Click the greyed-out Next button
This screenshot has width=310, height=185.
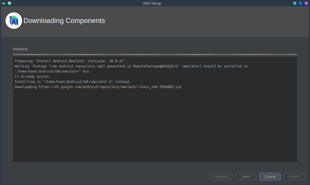[246, 177]
